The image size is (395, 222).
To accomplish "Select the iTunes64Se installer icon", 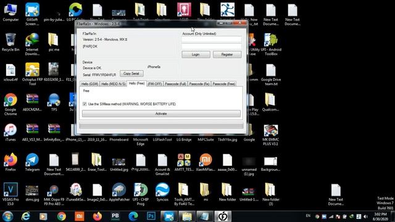I will point(75,192).
